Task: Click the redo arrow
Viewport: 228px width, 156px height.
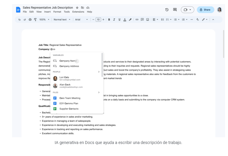Action: click(x=25, y=20)
